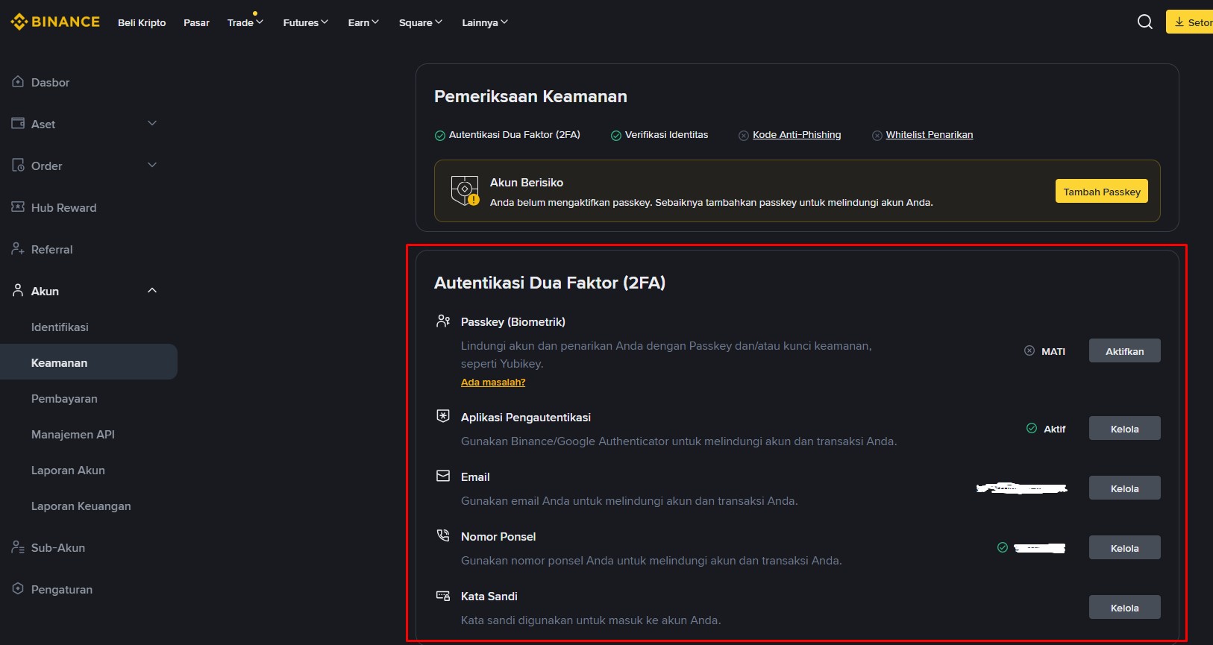
Task: Click Kelola for Email
Action: [1125, 488]
